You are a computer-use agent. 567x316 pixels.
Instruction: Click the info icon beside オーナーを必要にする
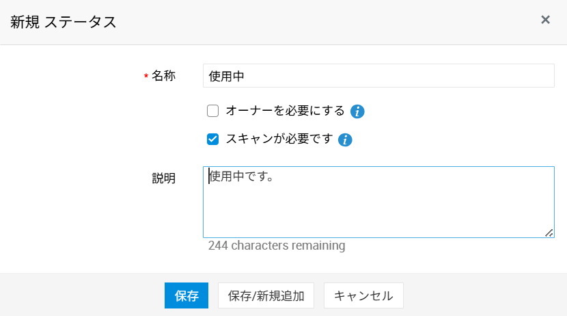pyautogui.click(x=357, y=111)
